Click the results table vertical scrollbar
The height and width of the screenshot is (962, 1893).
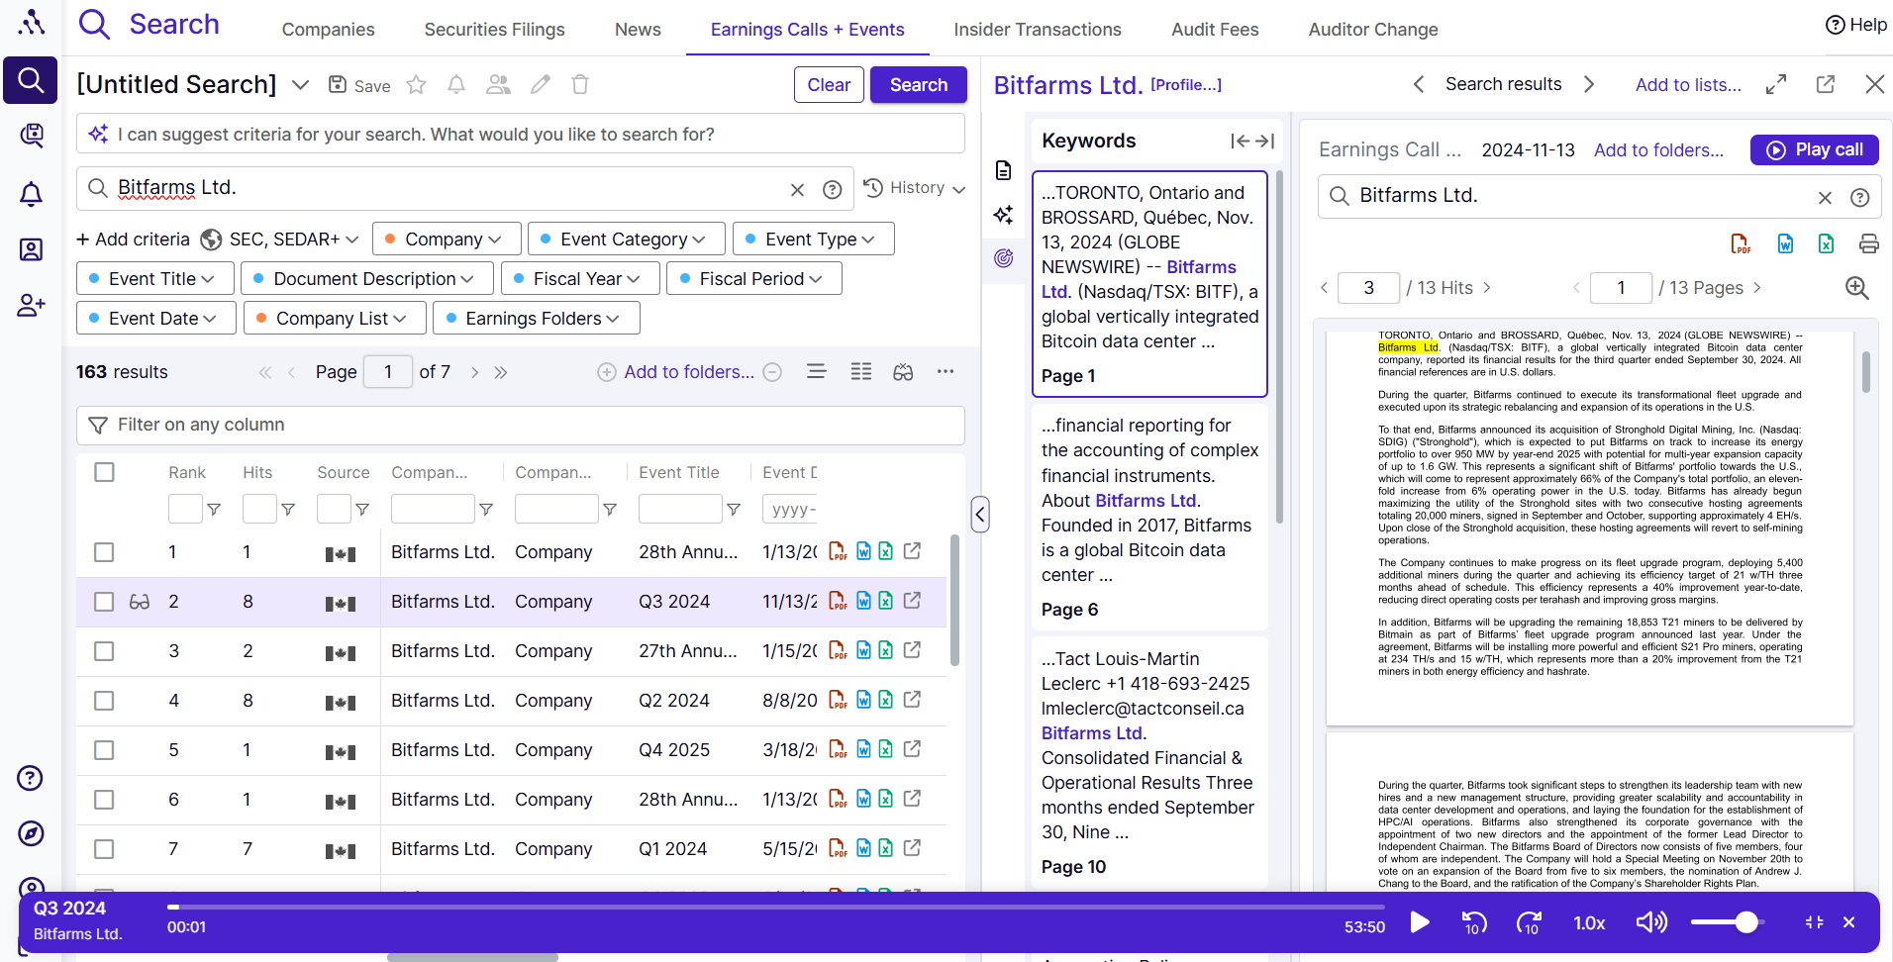click(x=954, y=601)
